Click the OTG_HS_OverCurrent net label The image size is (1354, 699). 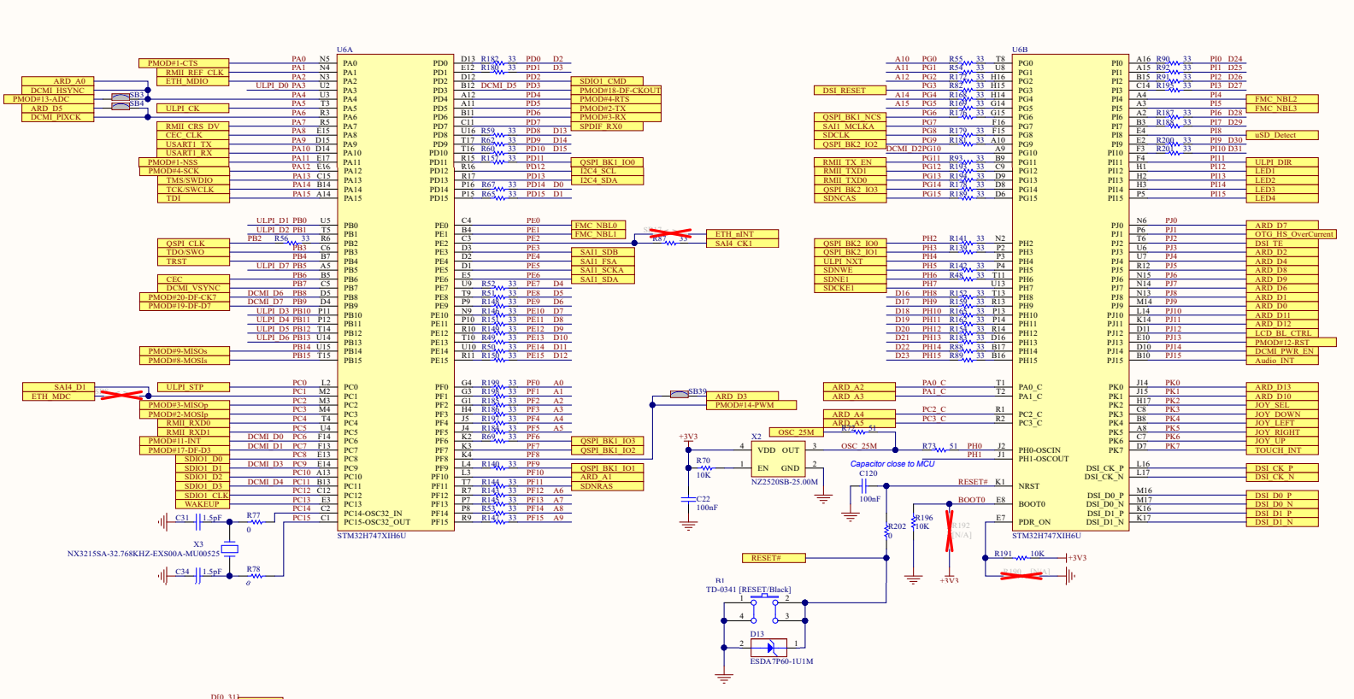click(1291, 234)
